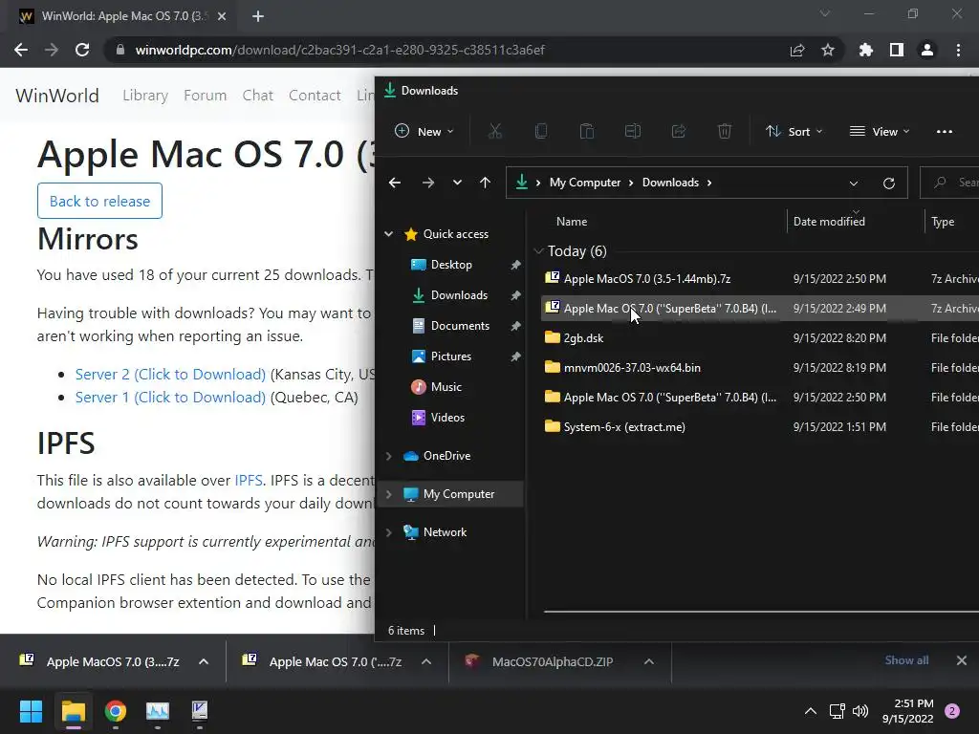Click the Share icon in Explorer toolbar

[x=679, y=131]
